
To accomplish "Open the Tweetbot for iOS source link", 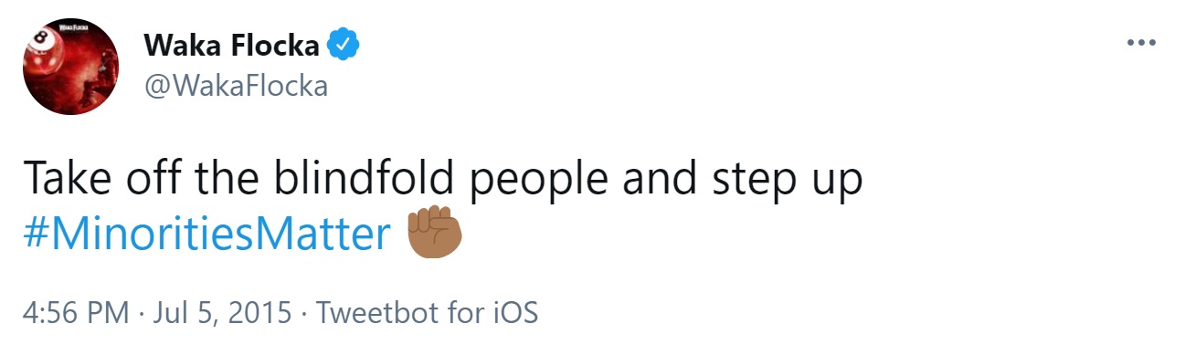I will [427, 313].
